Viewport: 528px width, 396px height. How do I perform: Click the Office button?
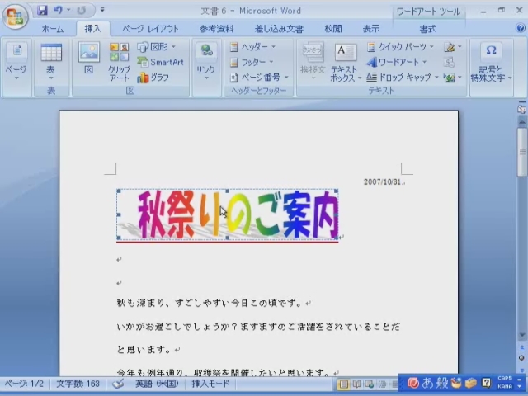coord(15,16)
